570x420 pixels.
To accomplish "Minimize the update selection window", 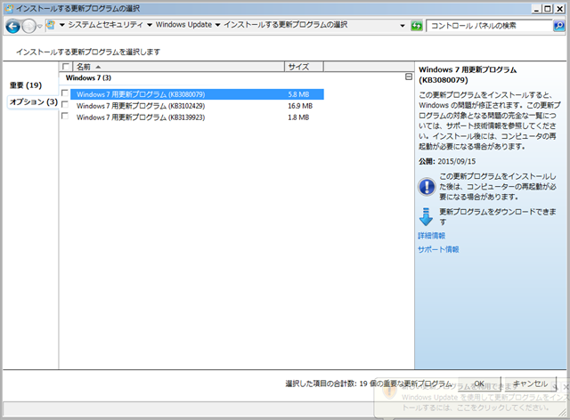I will click(536, 8).
